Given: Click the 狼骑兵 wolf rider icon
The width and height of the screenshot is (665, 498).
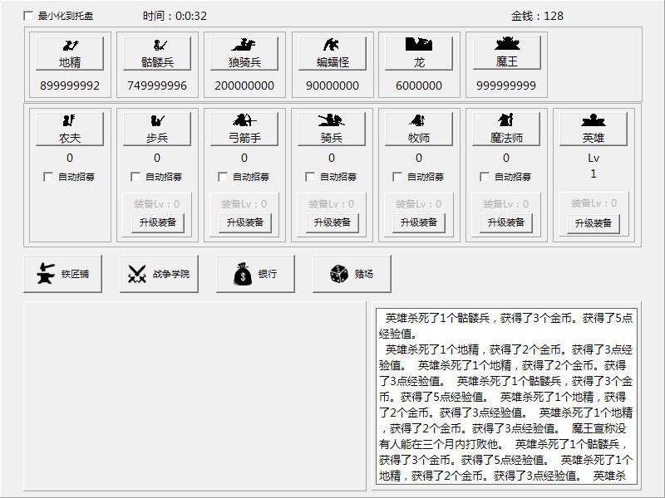Looking at the screenshot, I should coord(244,53).
